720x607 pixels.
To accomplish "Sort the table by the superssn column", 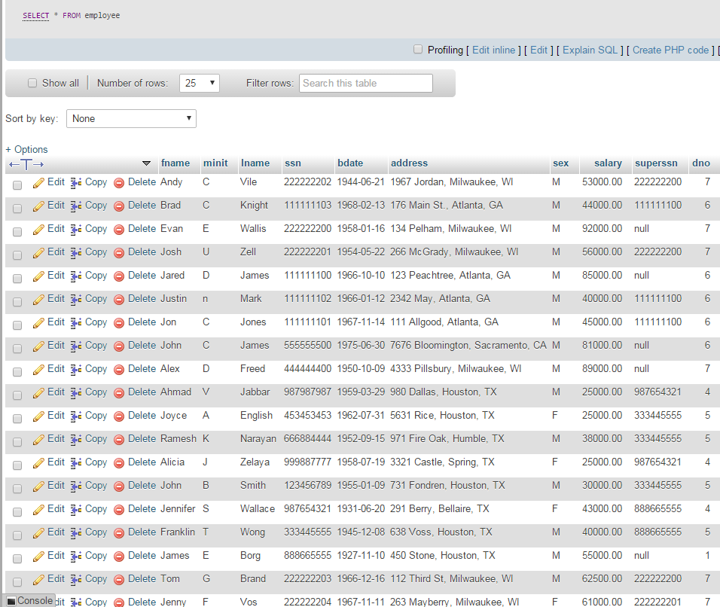I will [656, 163].
